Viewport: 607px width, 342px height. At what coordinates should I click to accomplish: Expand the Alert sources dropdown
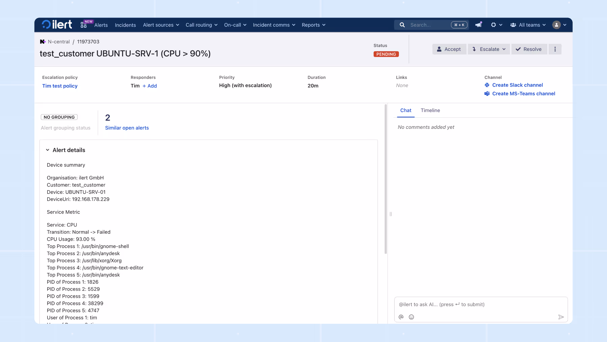click(x=161, y=25)
